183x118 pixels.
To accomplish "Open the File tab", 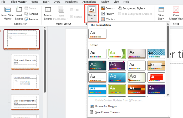I will (3, 2).
